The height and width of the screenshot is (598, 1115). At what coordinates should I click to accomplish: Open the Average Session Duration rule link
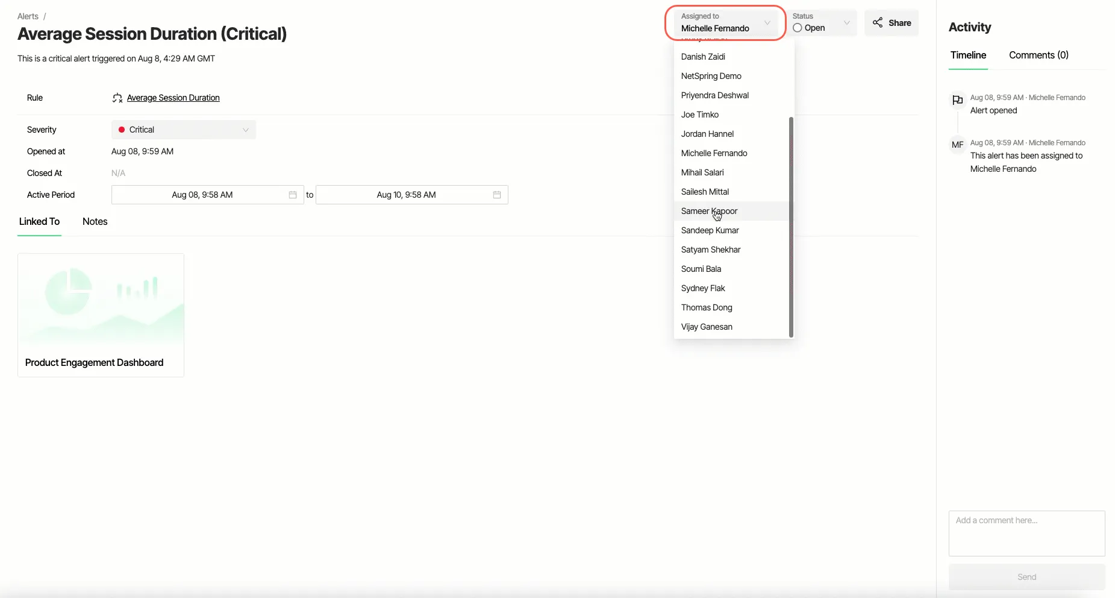point(173,98)
